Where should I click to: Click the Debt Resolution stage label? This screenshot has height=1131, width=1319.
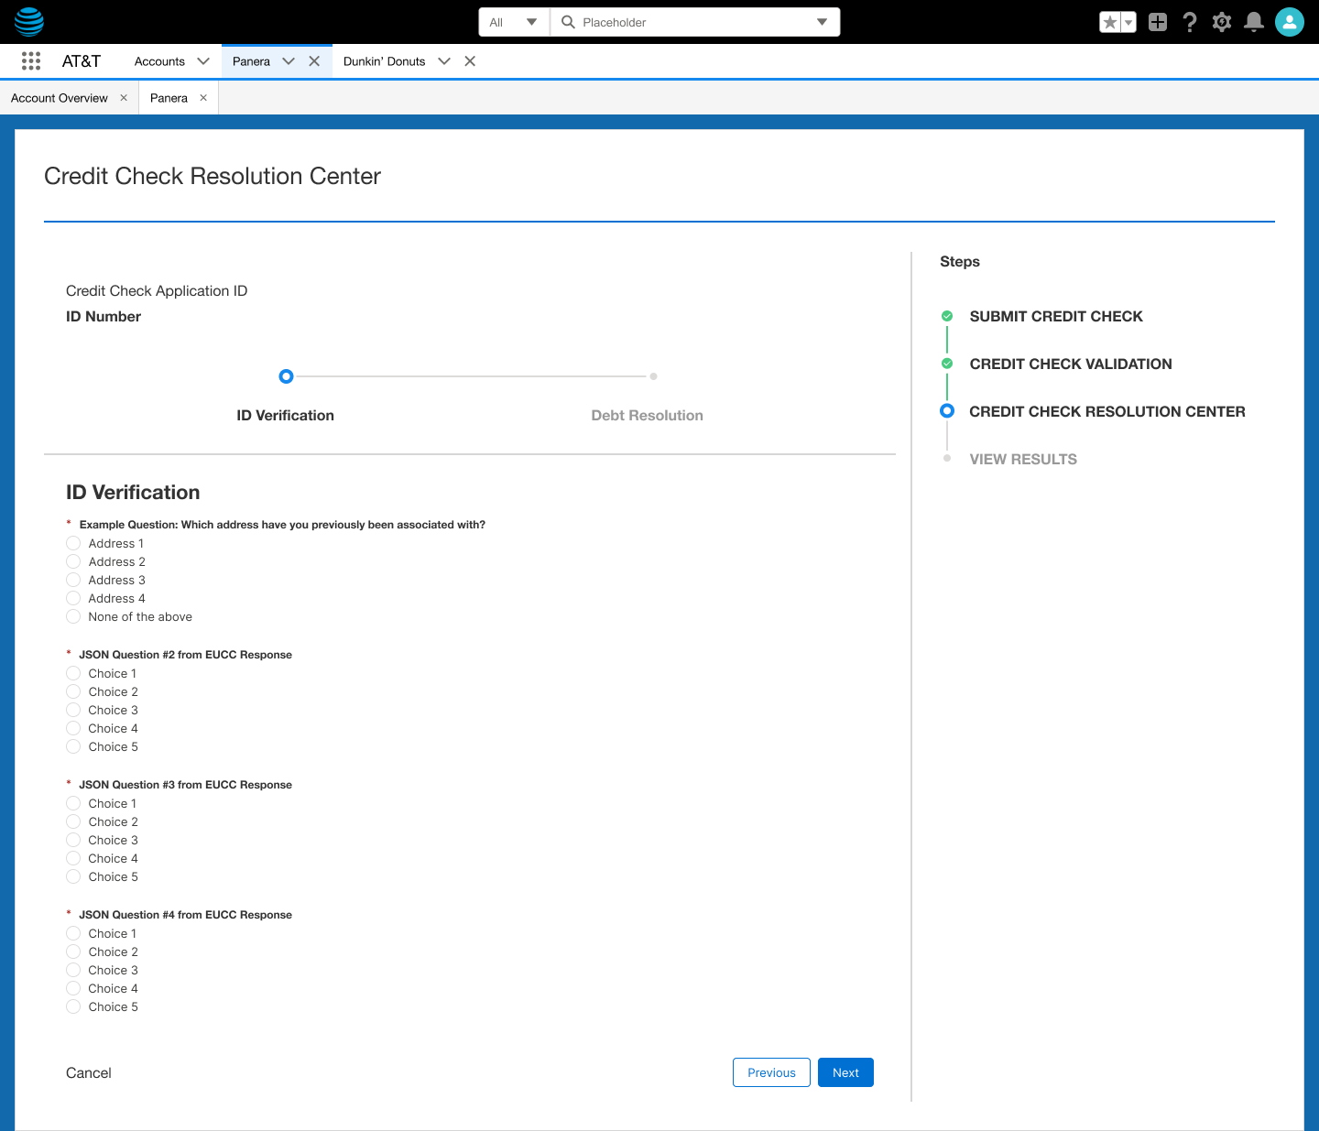648,415
